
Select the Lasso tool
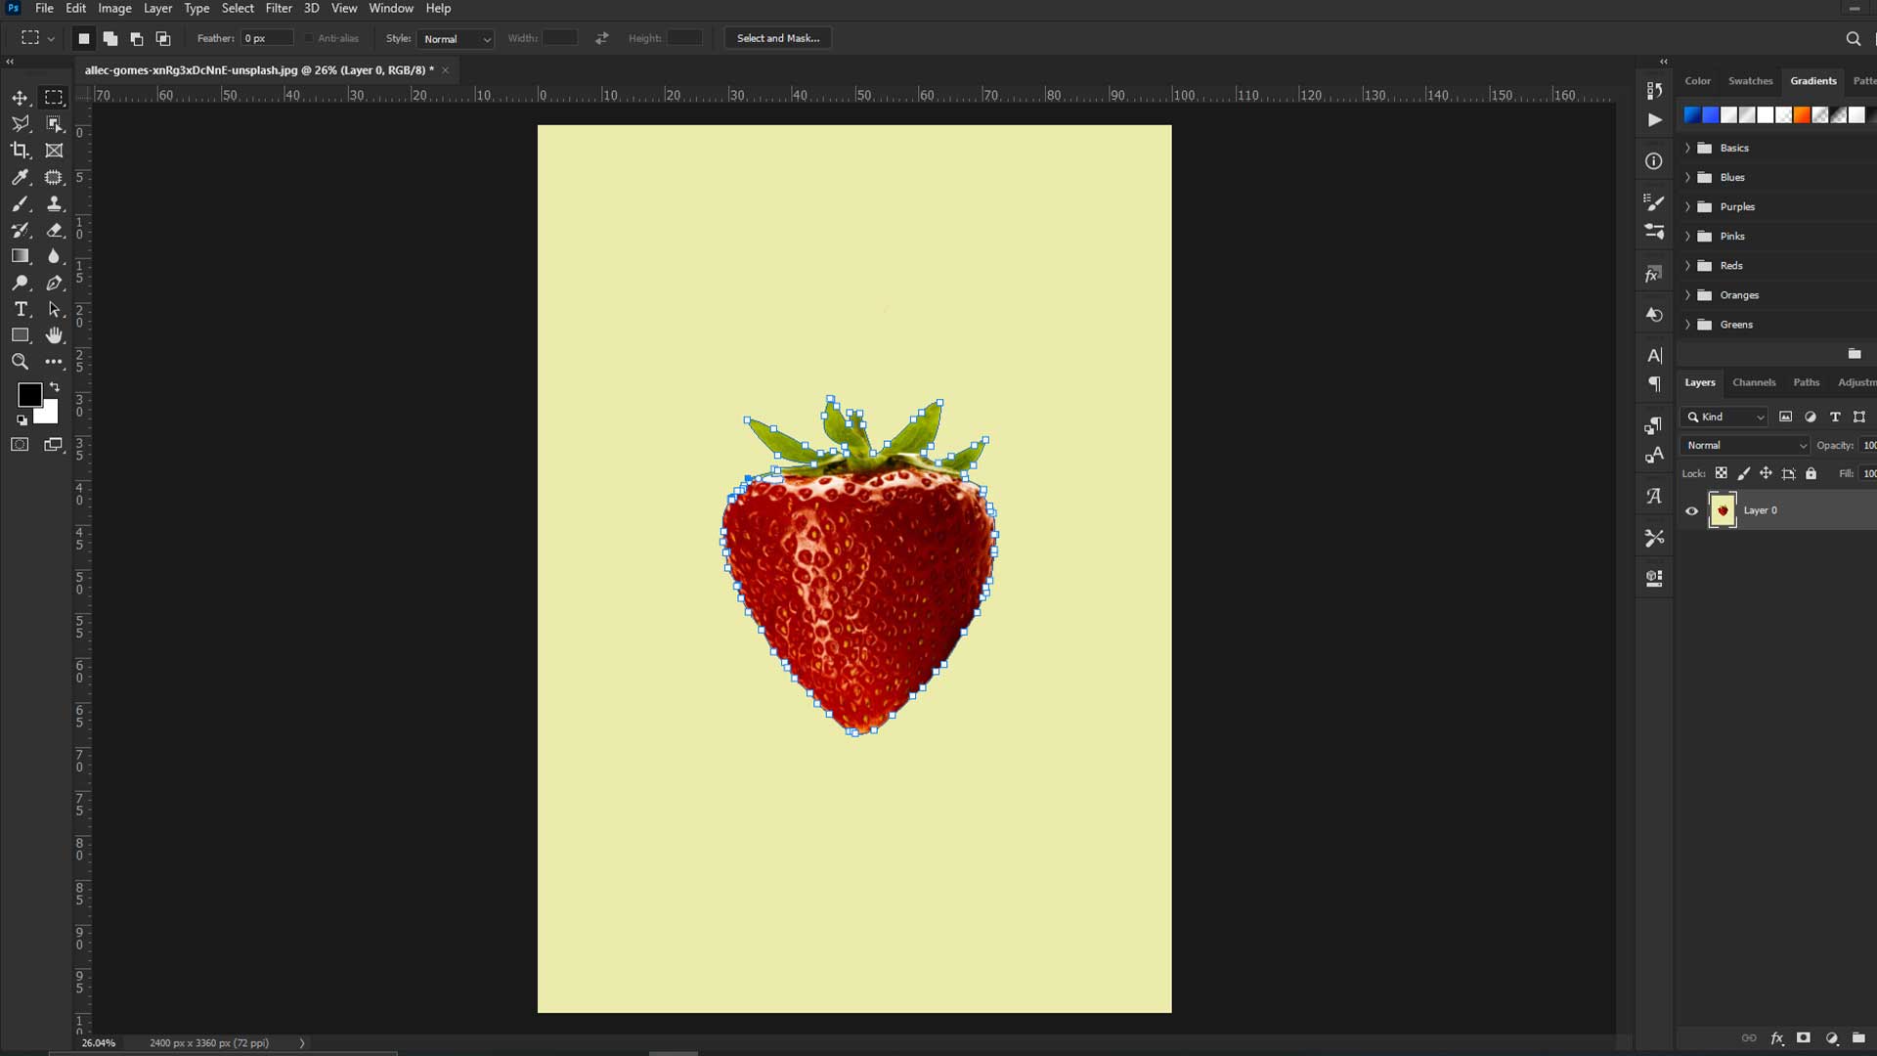[21, 124]
